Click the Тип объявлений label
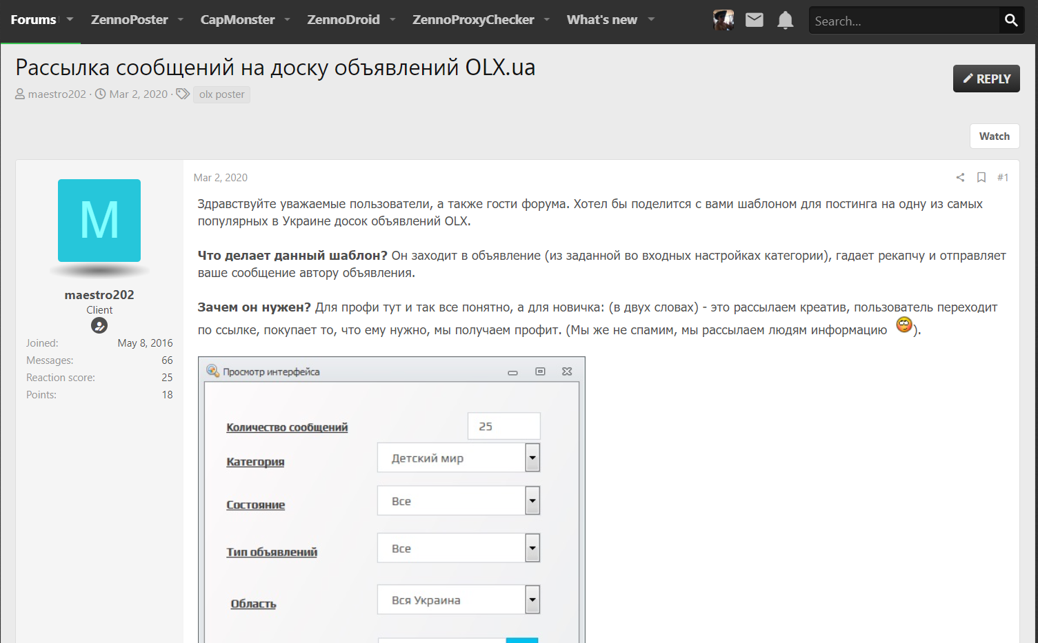The height and width of the screenshot is (643, 1038). coord(272,552)
